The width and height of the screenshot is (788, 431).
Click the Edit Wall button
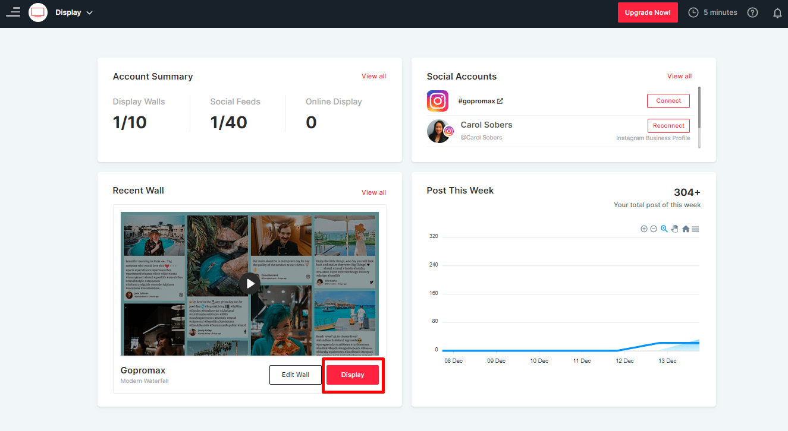tap(295, 375)
